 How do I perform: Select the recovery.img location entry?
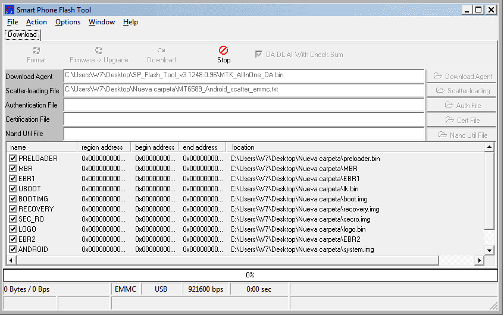305,209
